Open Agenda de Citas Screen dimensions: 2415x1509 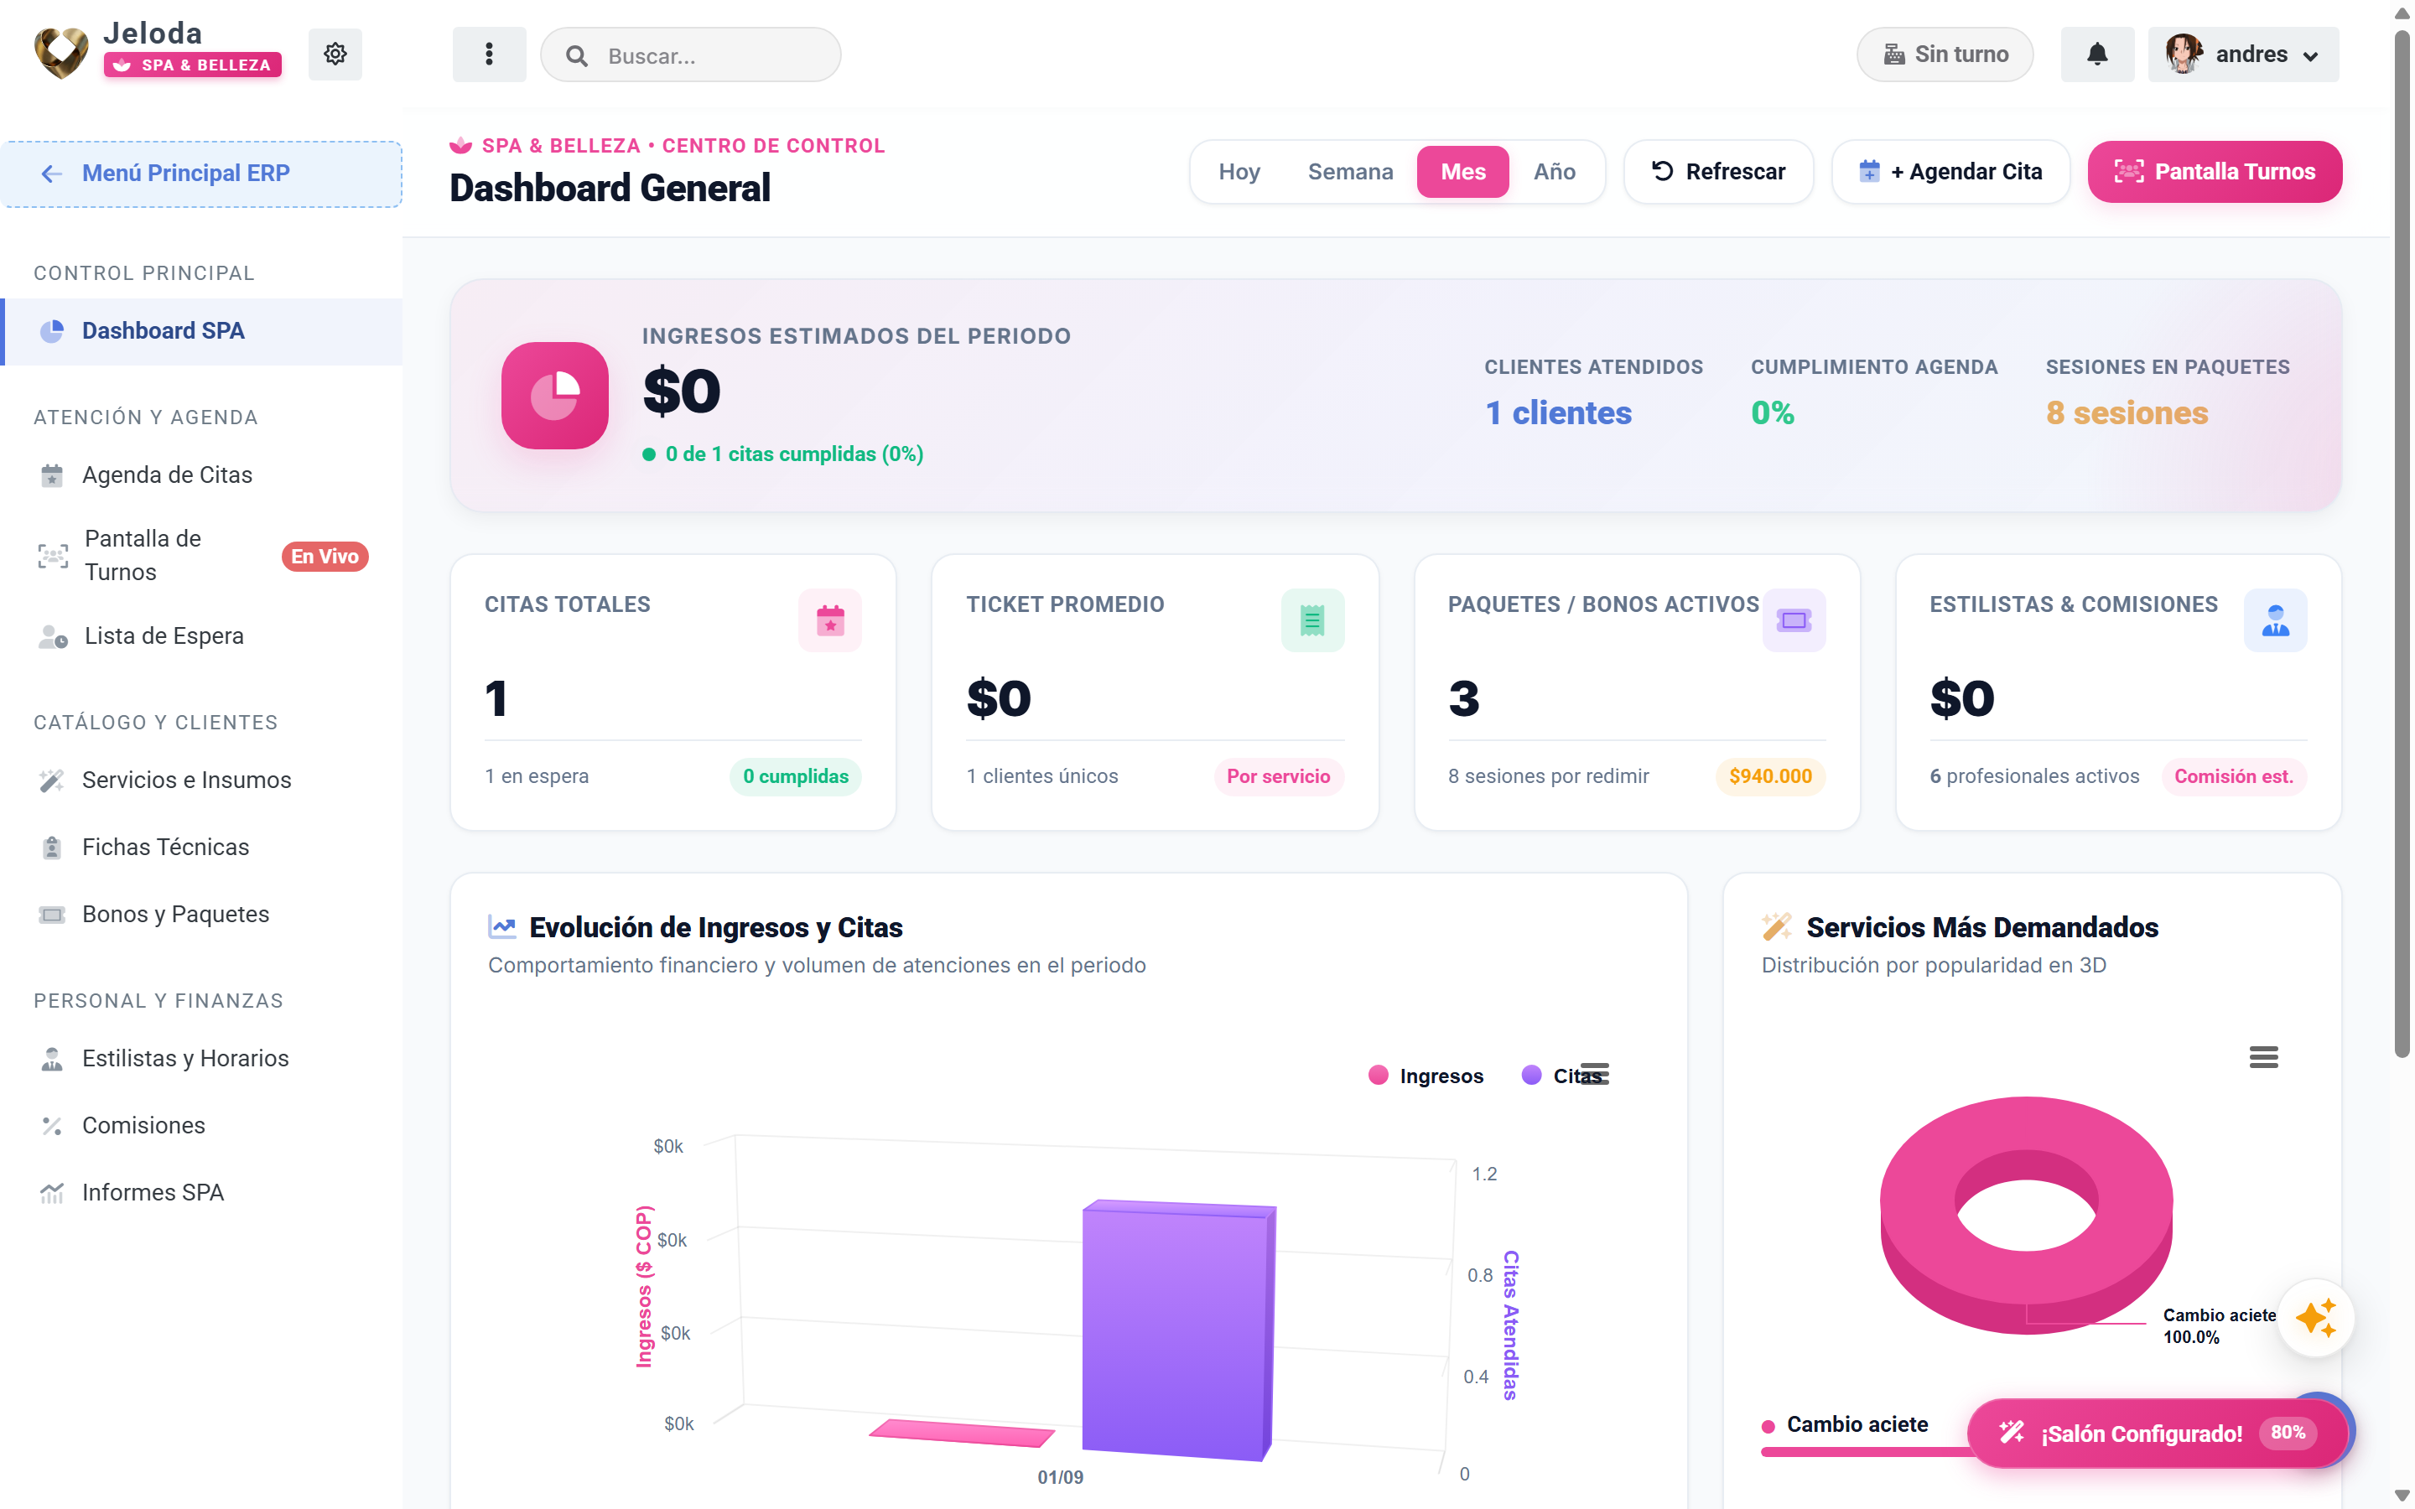coord(201,475)
